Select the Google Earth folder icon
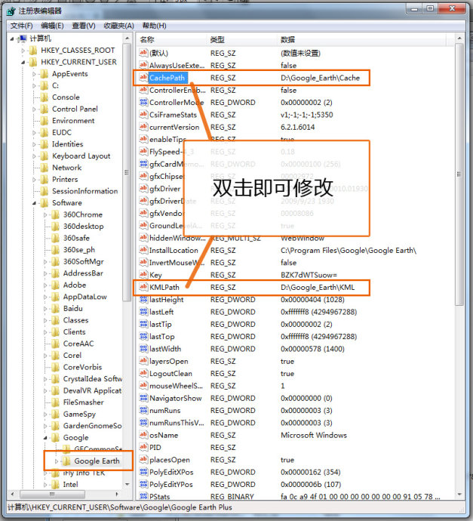Viewport: 473px width, 521px height. (x=66, y=461)
